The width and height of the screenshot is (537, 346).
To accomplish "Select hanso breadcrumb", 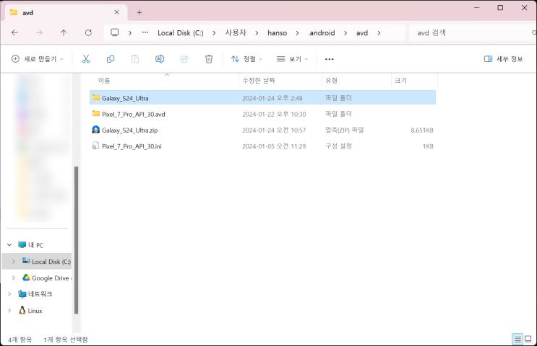I will (x=277, y=32).
